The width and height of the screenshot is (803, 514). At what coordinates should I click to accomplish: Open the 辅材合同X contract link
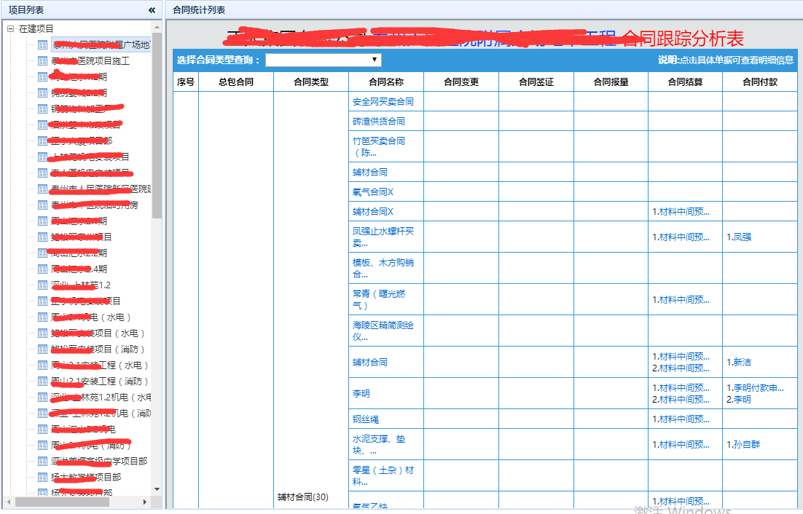[373, 212]
